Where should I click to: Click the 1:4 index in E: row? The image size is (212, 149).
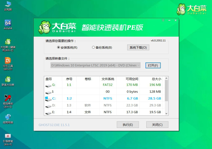coord(69,112)
